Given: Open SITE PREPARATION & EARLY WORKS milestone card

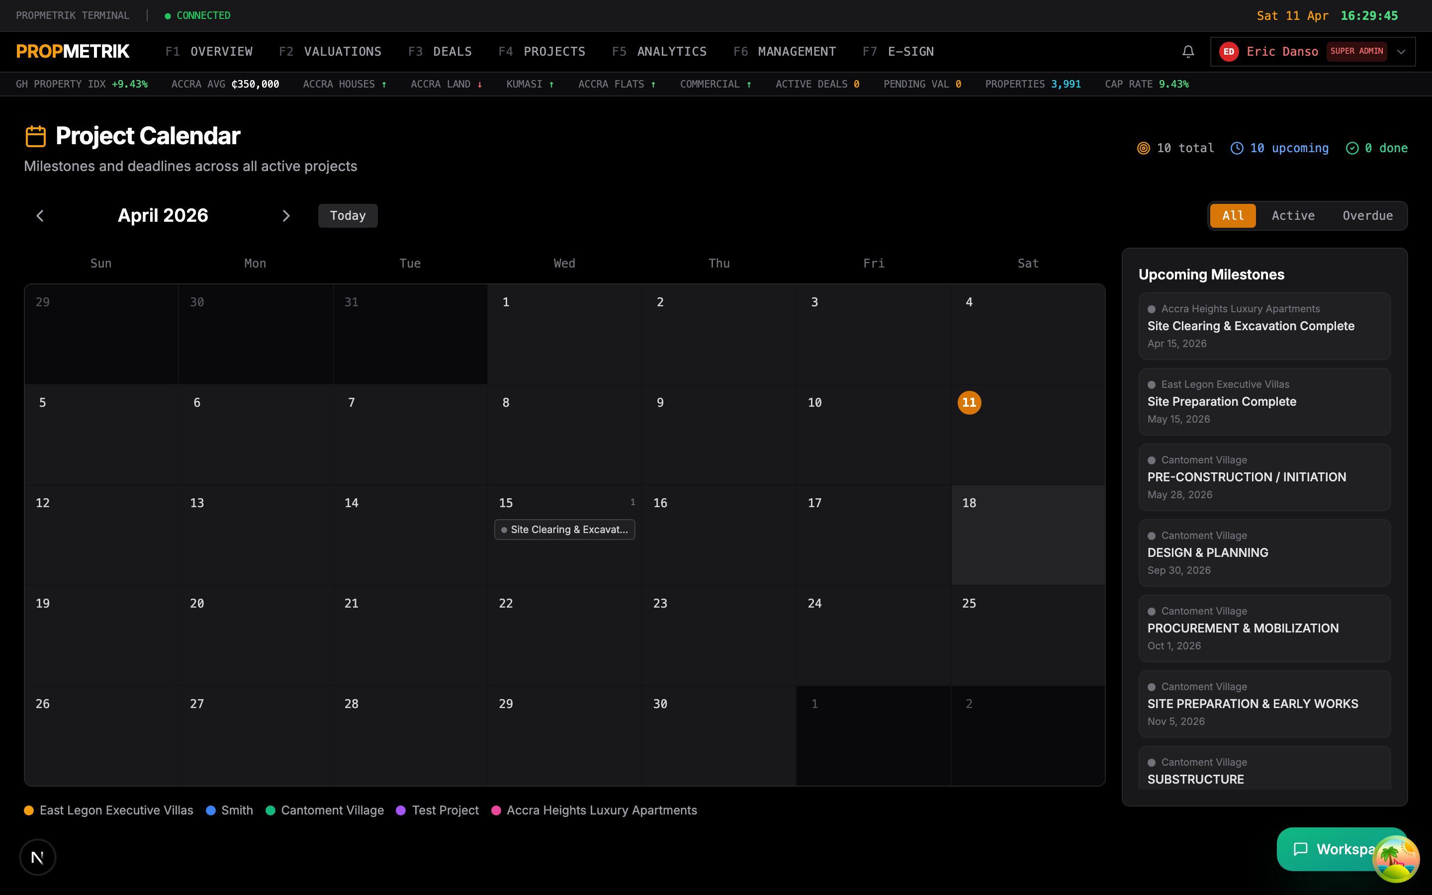Looking at the screenshot, I should point(1264,704).
